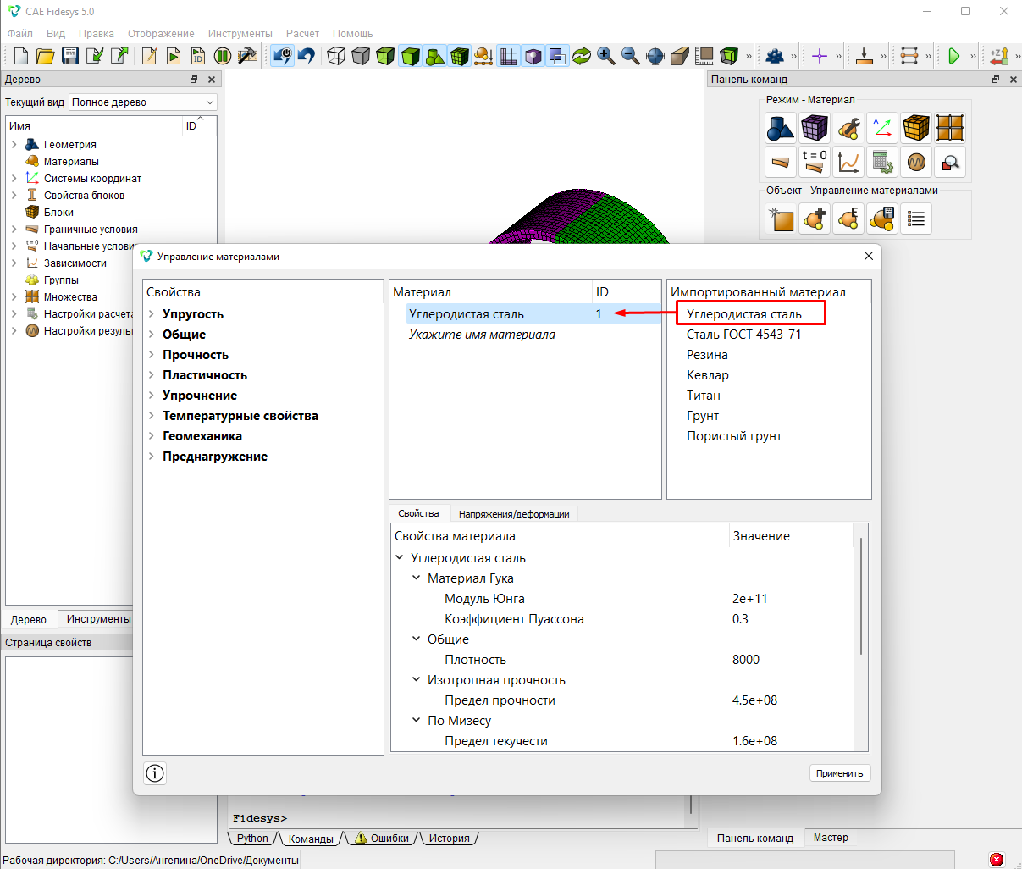Screen dimensions: 1022x869
Task: Open Mesh mode purple cube icon
Action: [x=815, y=128]
